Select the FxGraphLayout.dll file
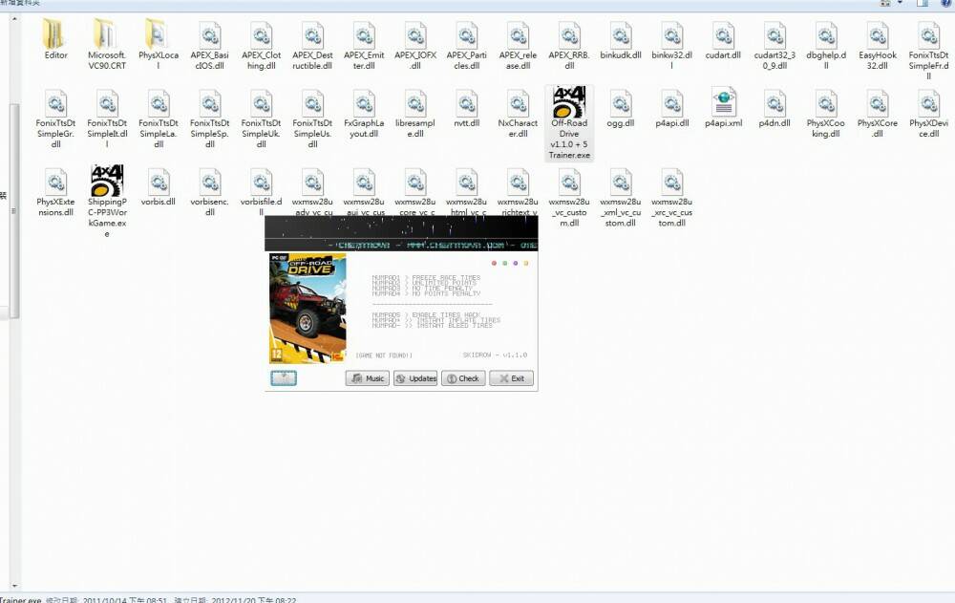The width and height of the screenshot is (955, 603). coord(364,112)
